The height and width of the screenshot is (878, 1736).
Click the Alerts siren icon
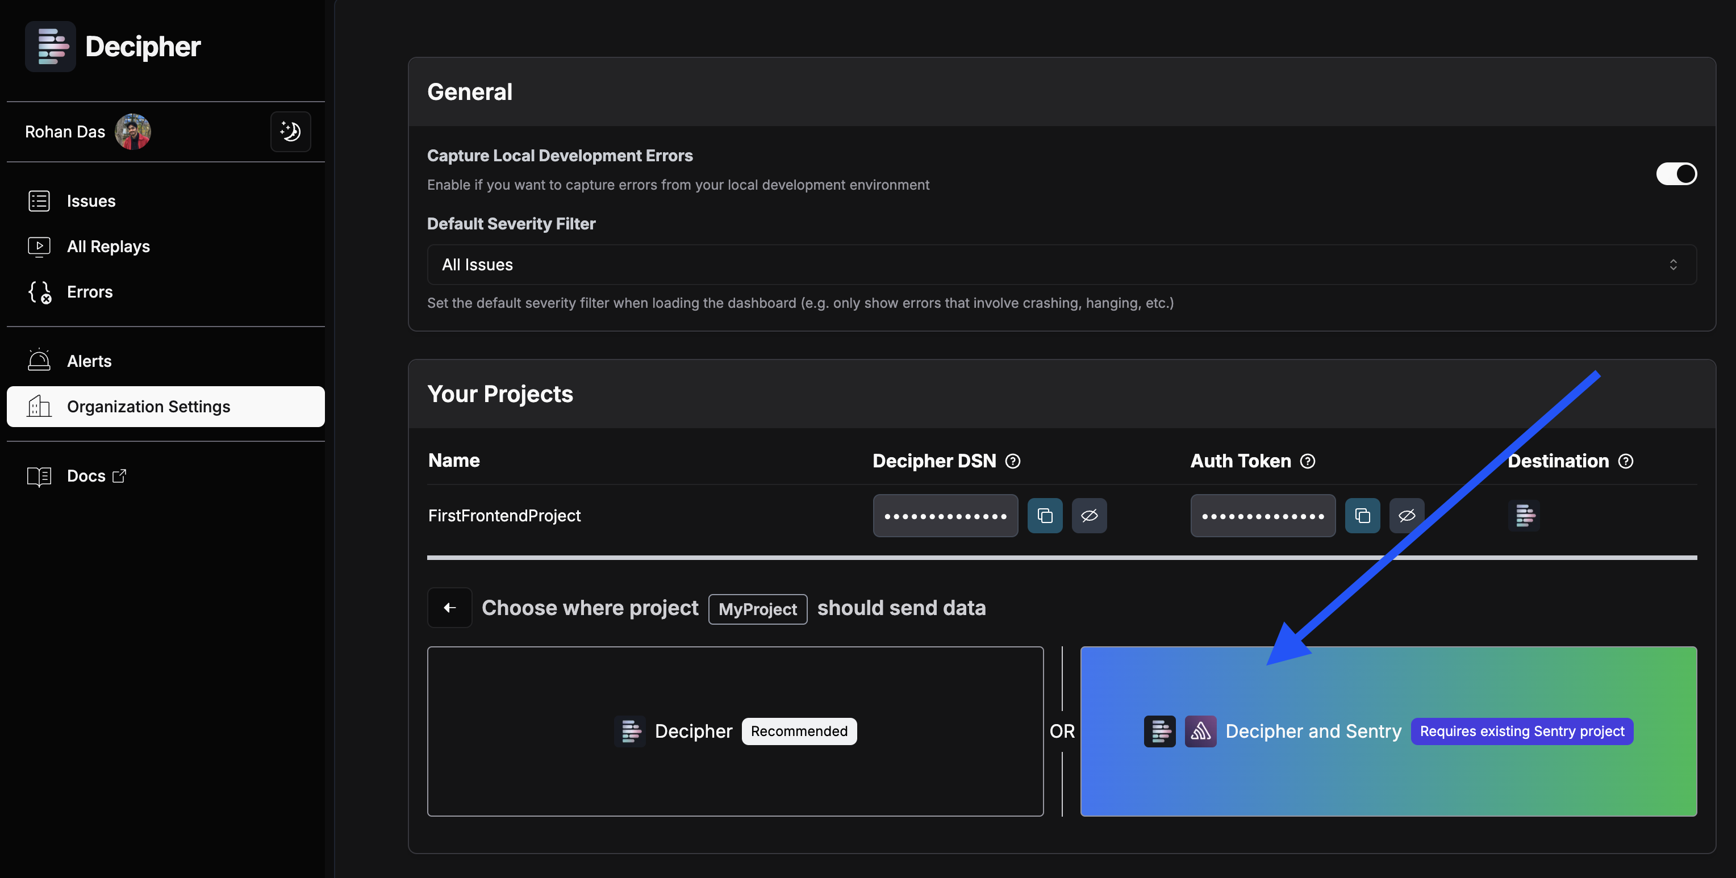(39, 360)
